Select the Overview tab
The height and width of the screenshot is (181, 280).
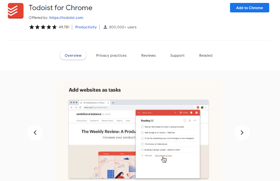[73, 55]
